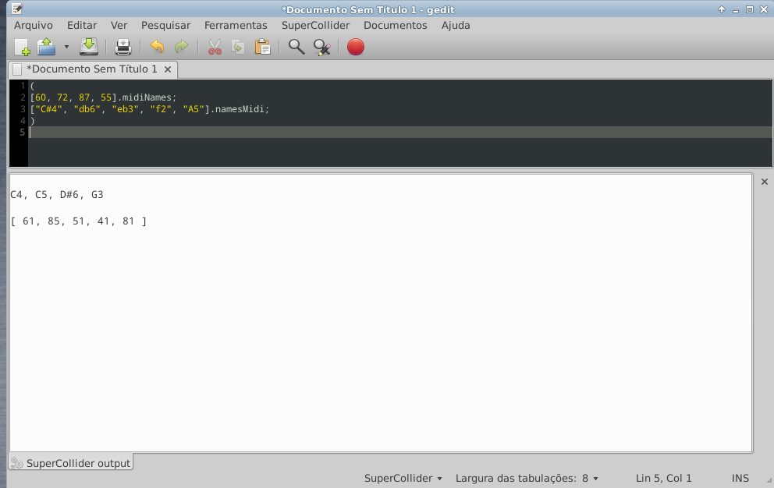This screenshot has height=488, width=774.
Task: Open a file using the toolbar icon
Action: 46,47
